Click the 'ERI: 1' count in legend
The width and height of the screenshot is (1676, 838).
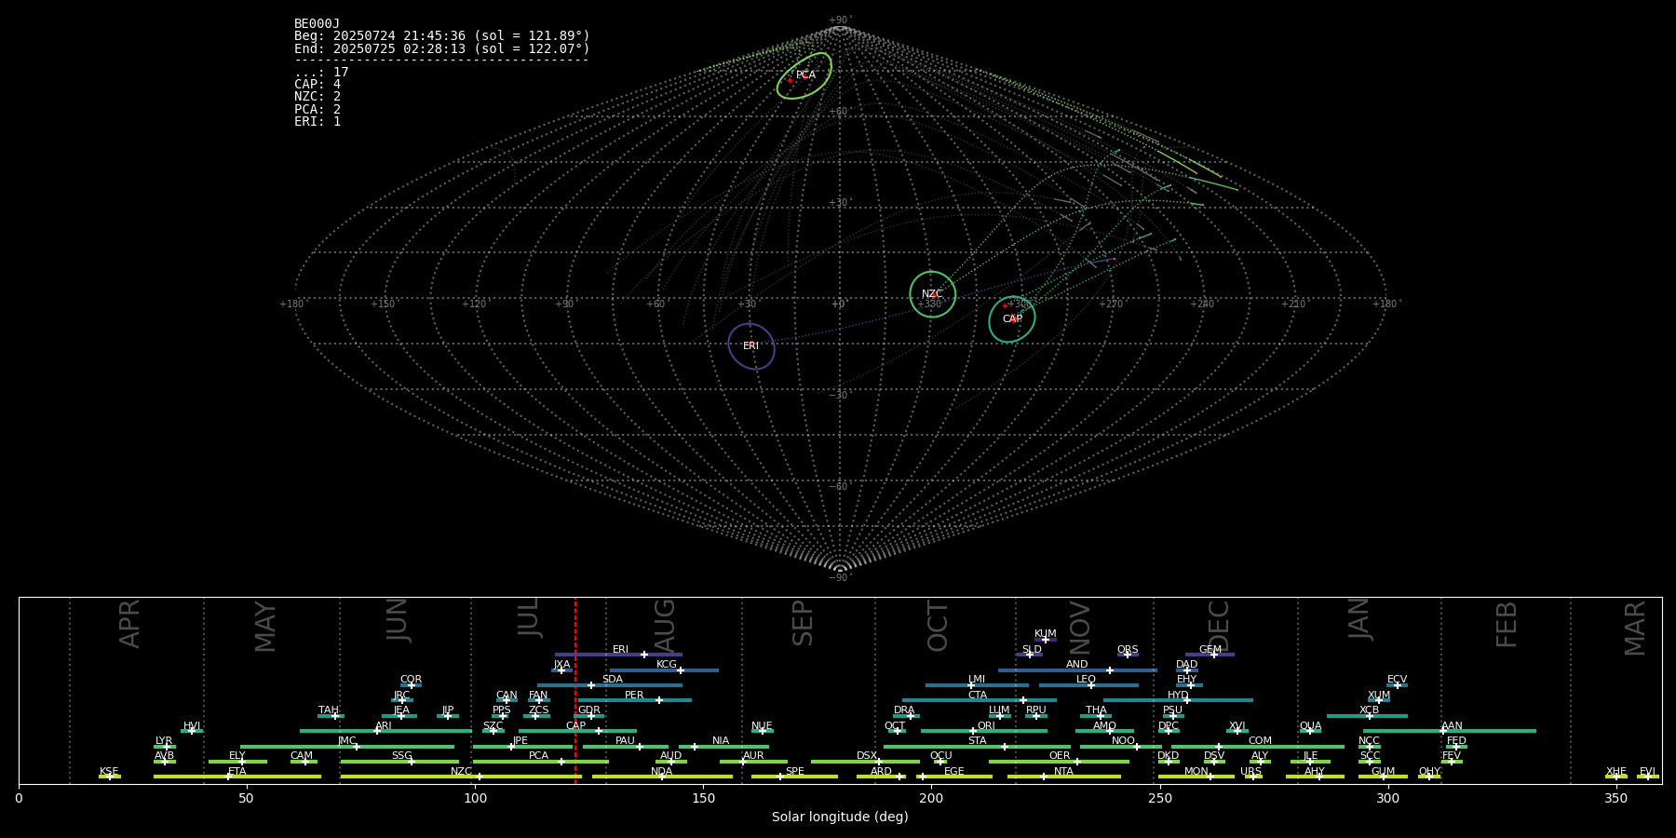[x=318, y=122]
